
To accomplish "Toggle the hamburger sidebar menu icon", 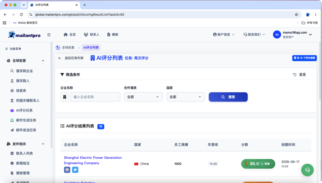I will (x=49, y=35).
